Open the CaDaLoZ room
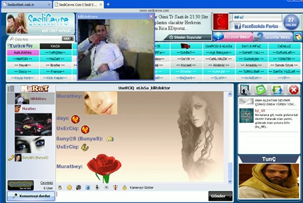This screenshot has height=203, width=303. point(284,46)
